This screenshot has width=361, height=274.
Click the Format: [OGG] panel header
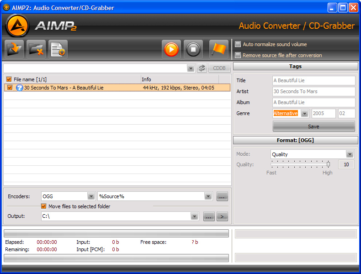point(295,140)
